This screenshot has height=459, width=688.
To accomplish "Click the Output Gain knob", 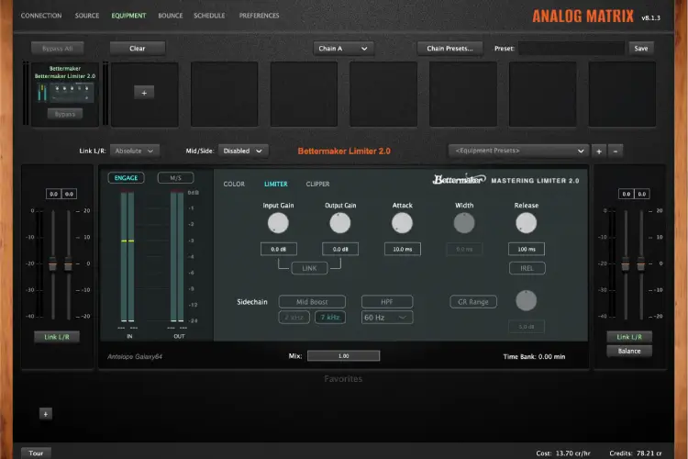I will 340,222.
